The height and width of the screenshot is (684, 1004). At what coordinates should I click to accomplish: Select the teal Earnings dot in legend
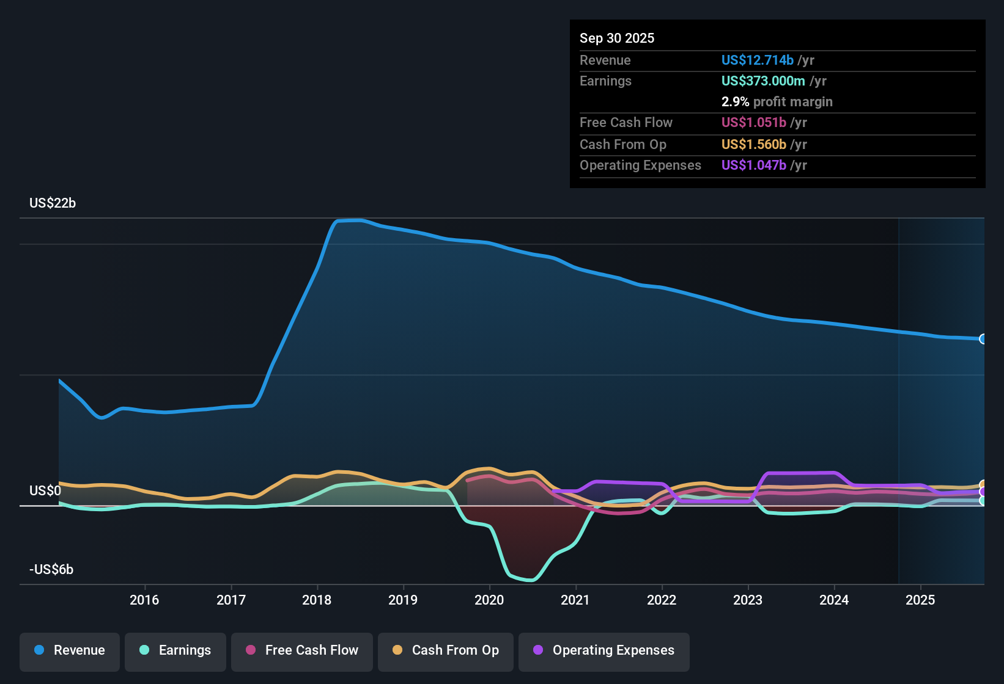coord(144,650)
